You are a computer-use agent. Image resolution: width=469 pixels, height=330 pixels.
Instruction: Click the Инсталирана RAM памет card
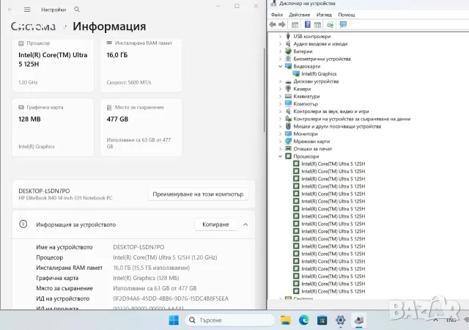pos(141,65)
